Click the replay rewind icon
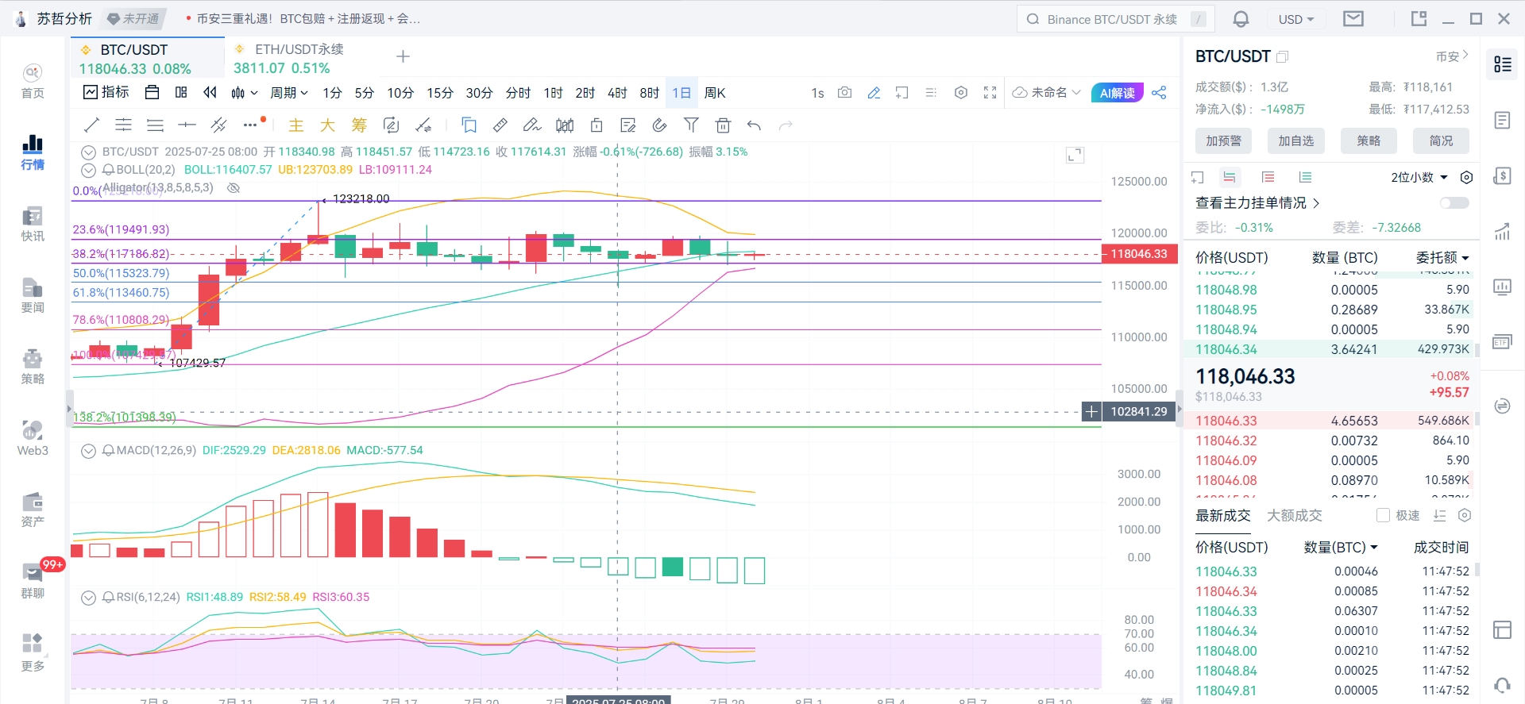1525x704 pixels. click(x=210, y=93)
